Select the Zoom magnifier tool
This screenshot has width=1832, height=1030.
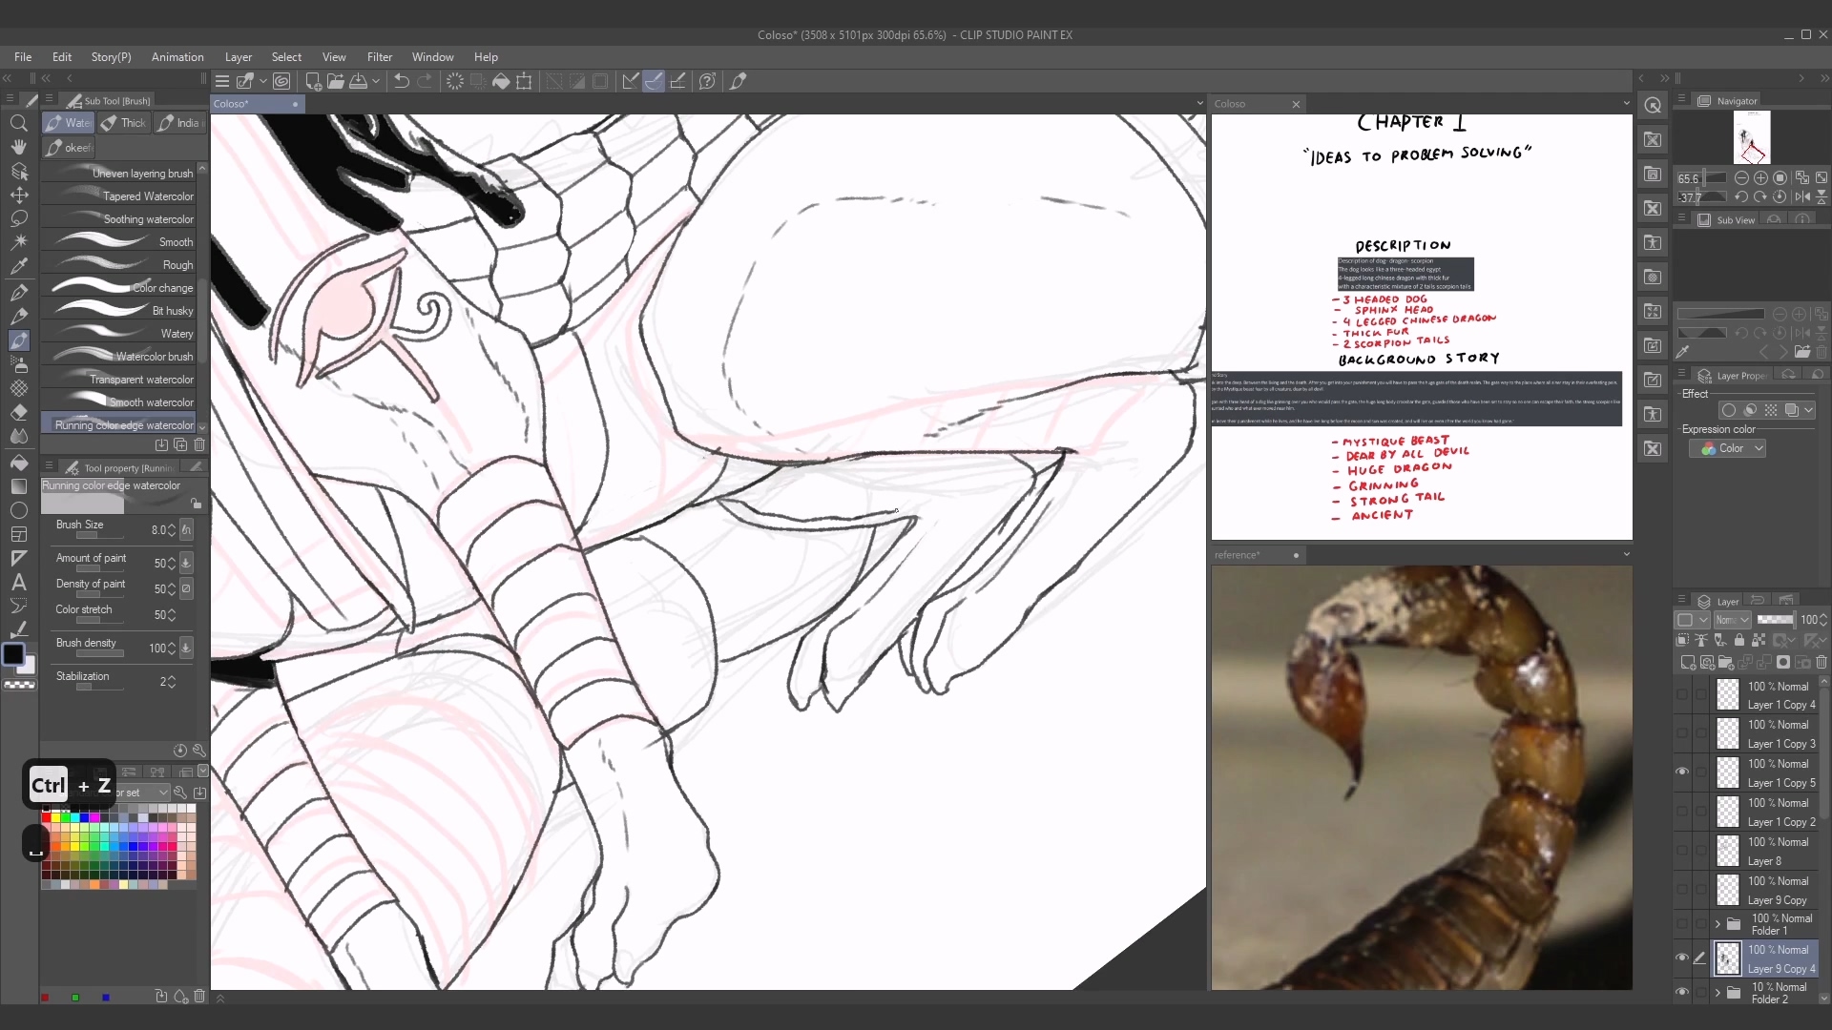[18, 123]
